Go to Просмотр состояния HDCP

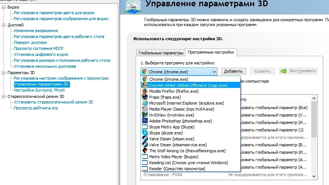pos(39,48)
